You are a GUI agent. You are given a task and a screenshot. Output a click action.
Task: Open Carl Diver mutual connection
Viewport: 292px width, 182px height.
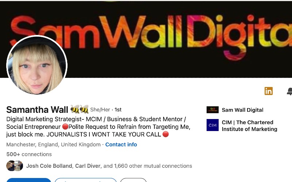click(x=88, y=166)
